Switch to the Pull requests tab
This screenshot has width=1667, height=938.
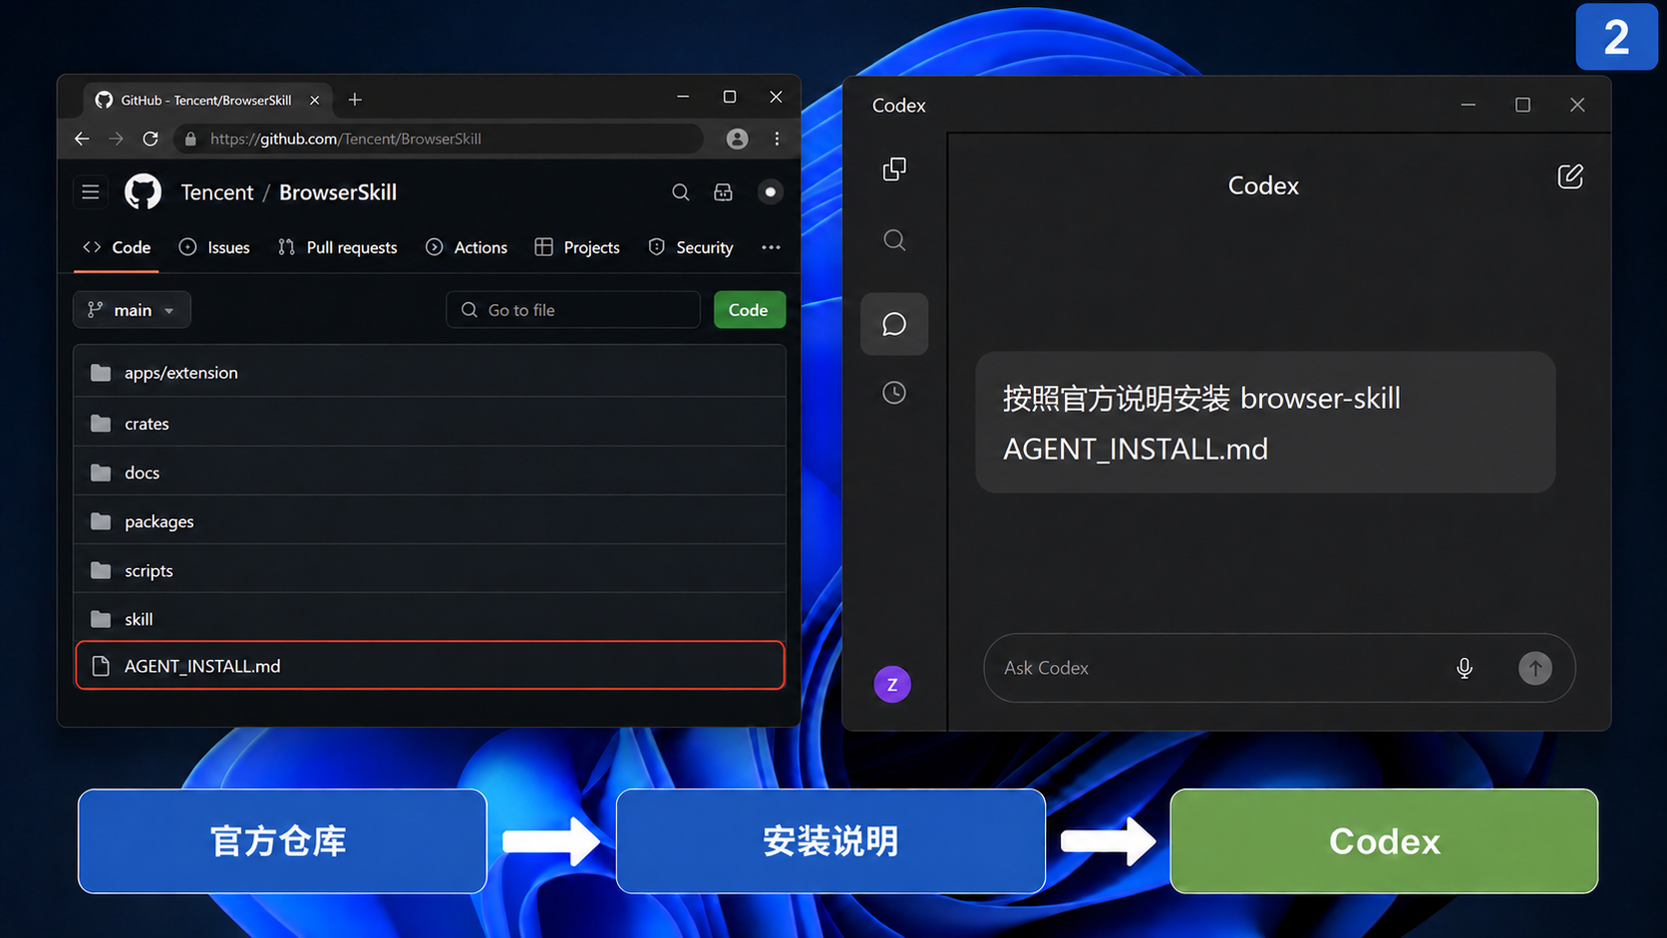point(337,247)
